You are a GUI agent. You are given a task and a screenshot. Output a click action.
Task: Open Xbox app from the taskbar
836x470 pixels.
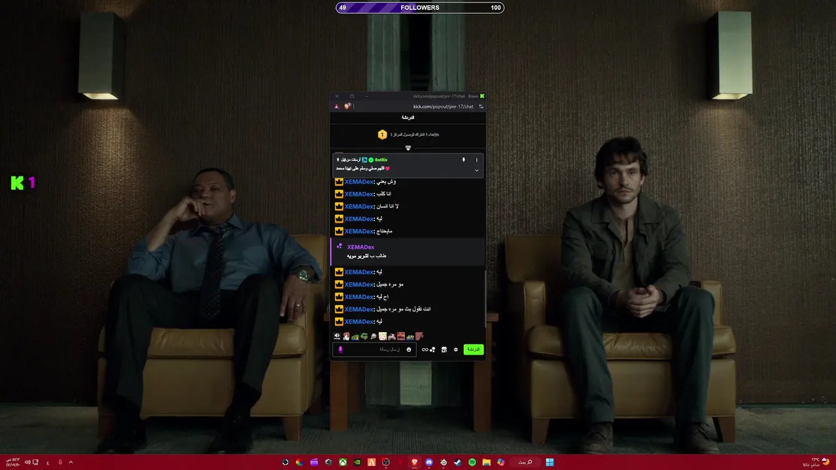coord(343,462)
